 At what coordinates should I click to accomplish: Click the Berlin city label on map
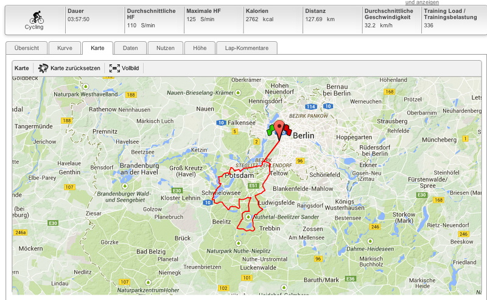click(x=303, y=135)
